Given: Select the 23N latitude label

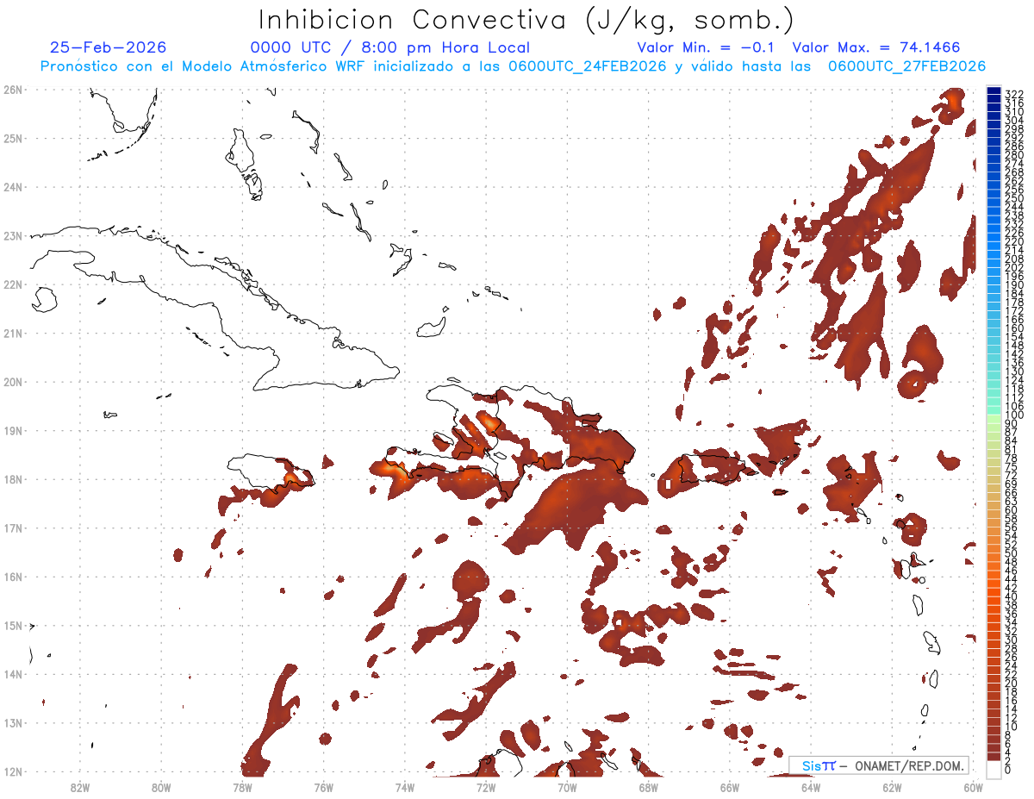Looking at the screenshot, I should (x=13, y=235).
